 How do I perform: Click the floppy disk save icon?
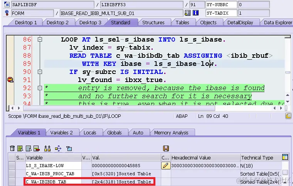click(x=166, y=148)
